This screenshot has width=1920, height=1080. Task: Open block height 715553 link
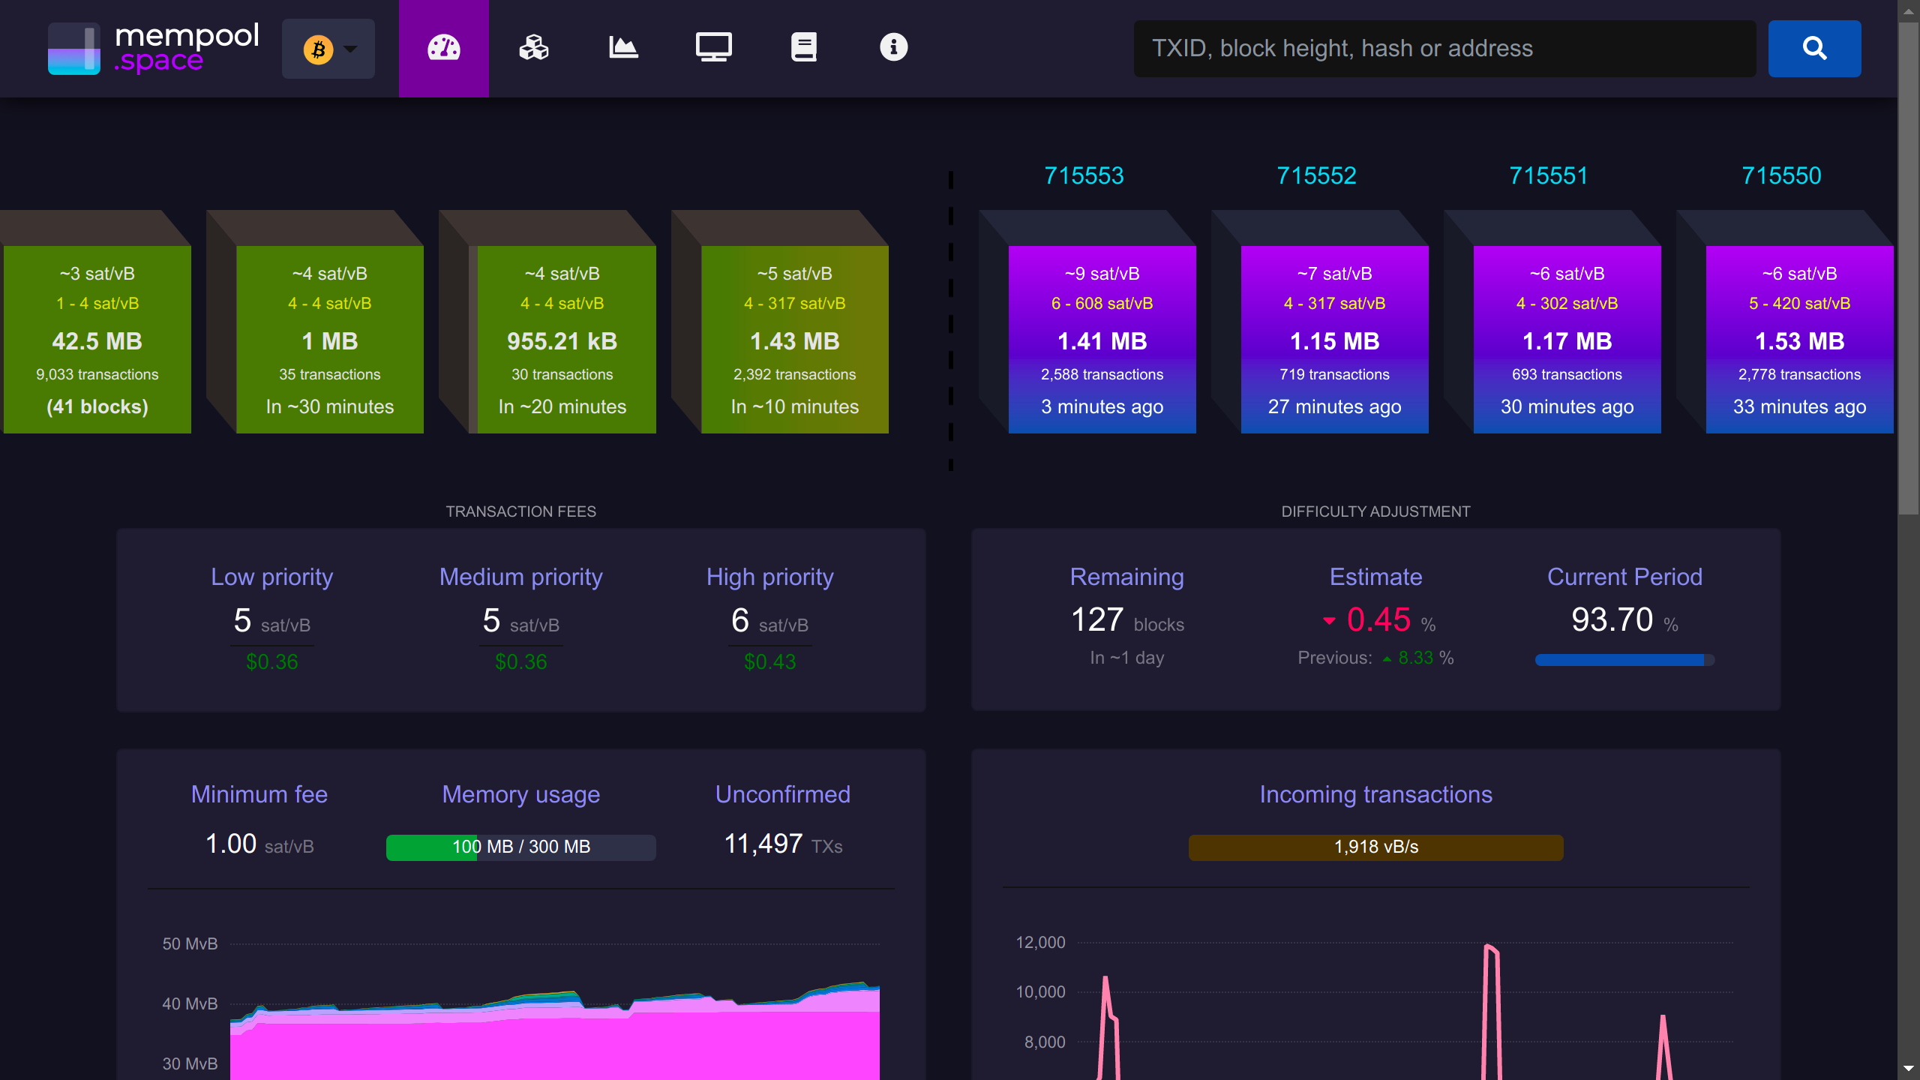tap(1084, 175)
